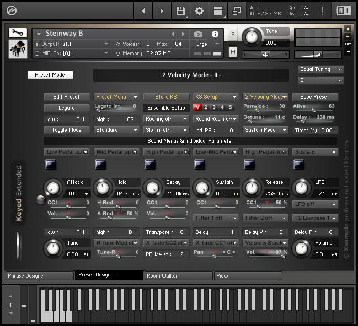Open the workspace layout panel icon

pyautogui.click(x=218, y=10)
